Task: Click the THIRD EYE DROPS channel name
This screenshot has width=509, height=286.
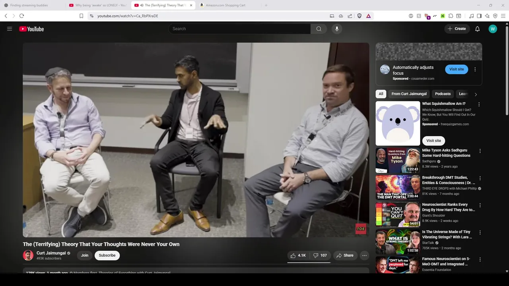Action: pos(449,188)
